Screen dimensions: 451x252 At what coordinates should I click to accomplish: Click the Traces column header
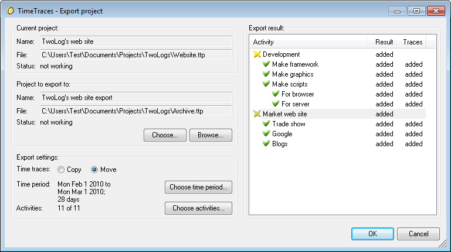[x=413, y=42]
